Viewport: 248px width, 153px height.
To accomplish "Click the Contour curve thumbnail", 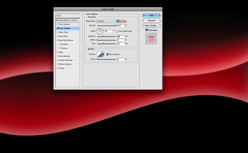I will (100, 54).
